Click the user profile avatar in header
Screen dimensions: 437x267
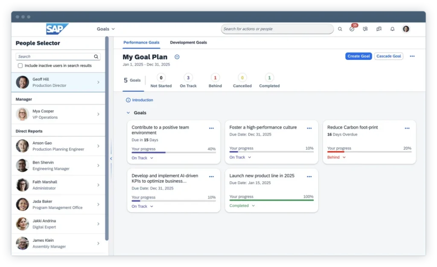406,29
